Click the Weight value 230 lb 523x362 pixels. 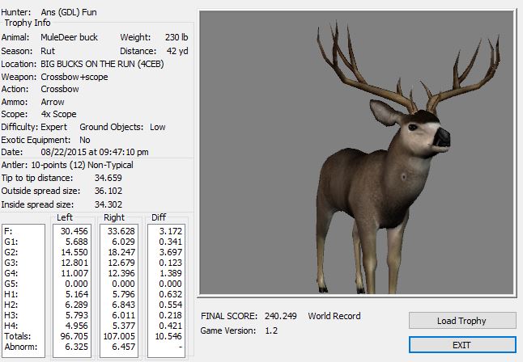[x=177, y=37]
